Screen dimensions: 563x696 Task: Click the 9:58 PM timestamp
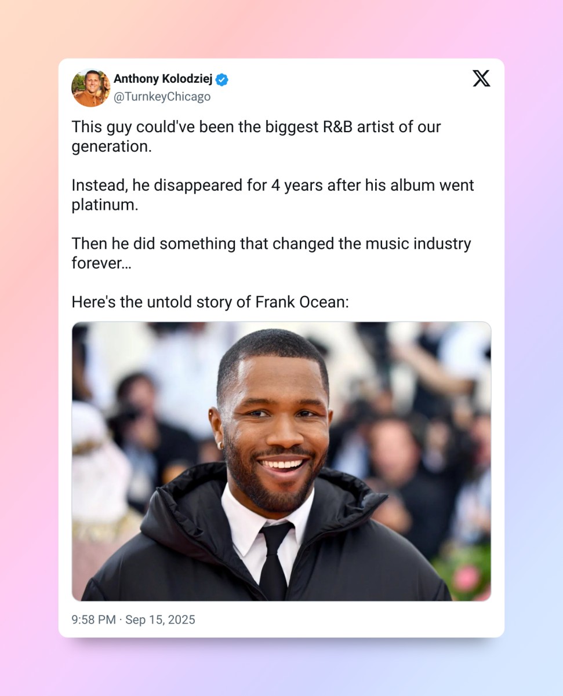click(93, 620)
